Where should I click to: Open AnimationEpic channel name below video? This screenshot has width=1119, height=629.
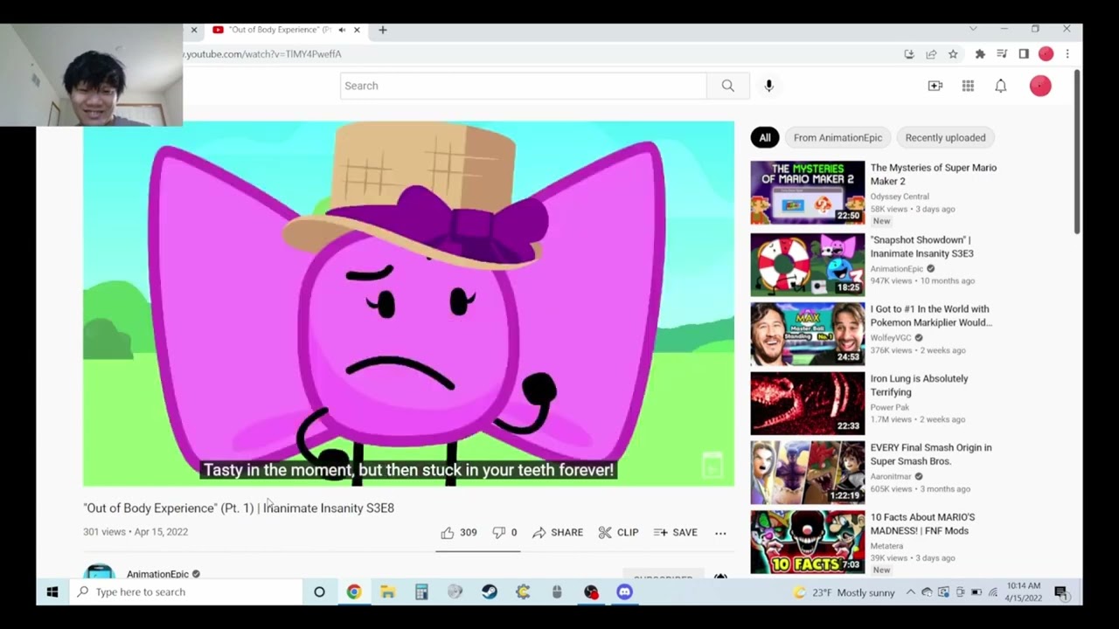pos(157,574)
